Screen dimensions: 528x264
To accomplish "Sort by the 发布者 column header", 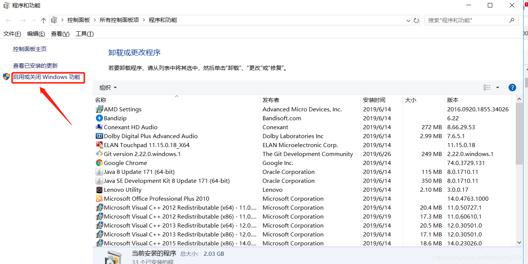I will (x=311, y=100).
